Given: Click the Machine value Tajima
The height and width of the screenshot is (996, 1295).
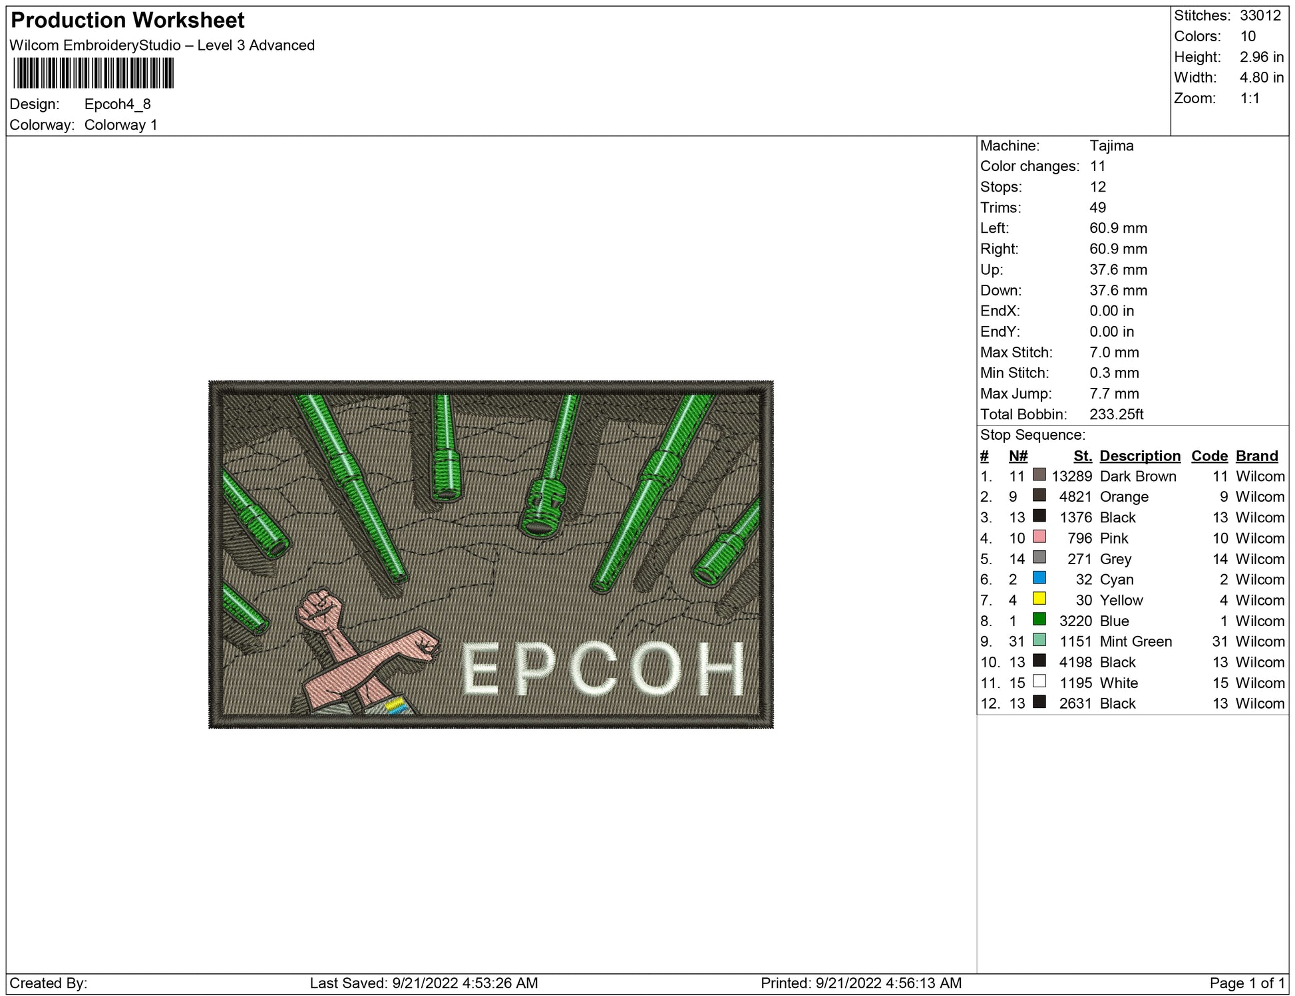Looking at the screenshot, I should pos(1111,146).
